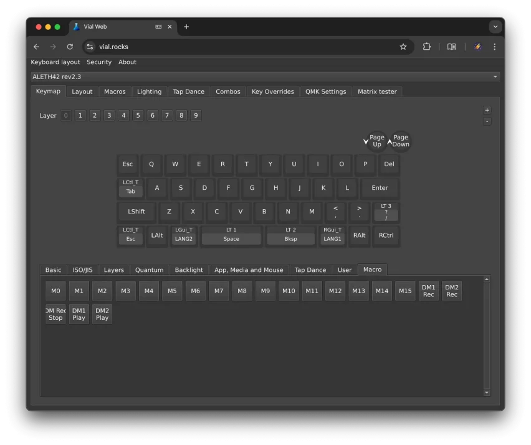
Task: Expand the Chrome tab search chevron
Action: [x=495, y=27]
